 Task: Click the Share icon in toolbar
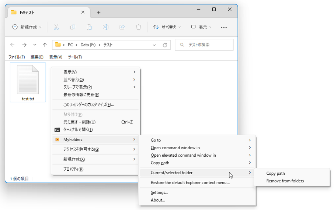point(122,27)
